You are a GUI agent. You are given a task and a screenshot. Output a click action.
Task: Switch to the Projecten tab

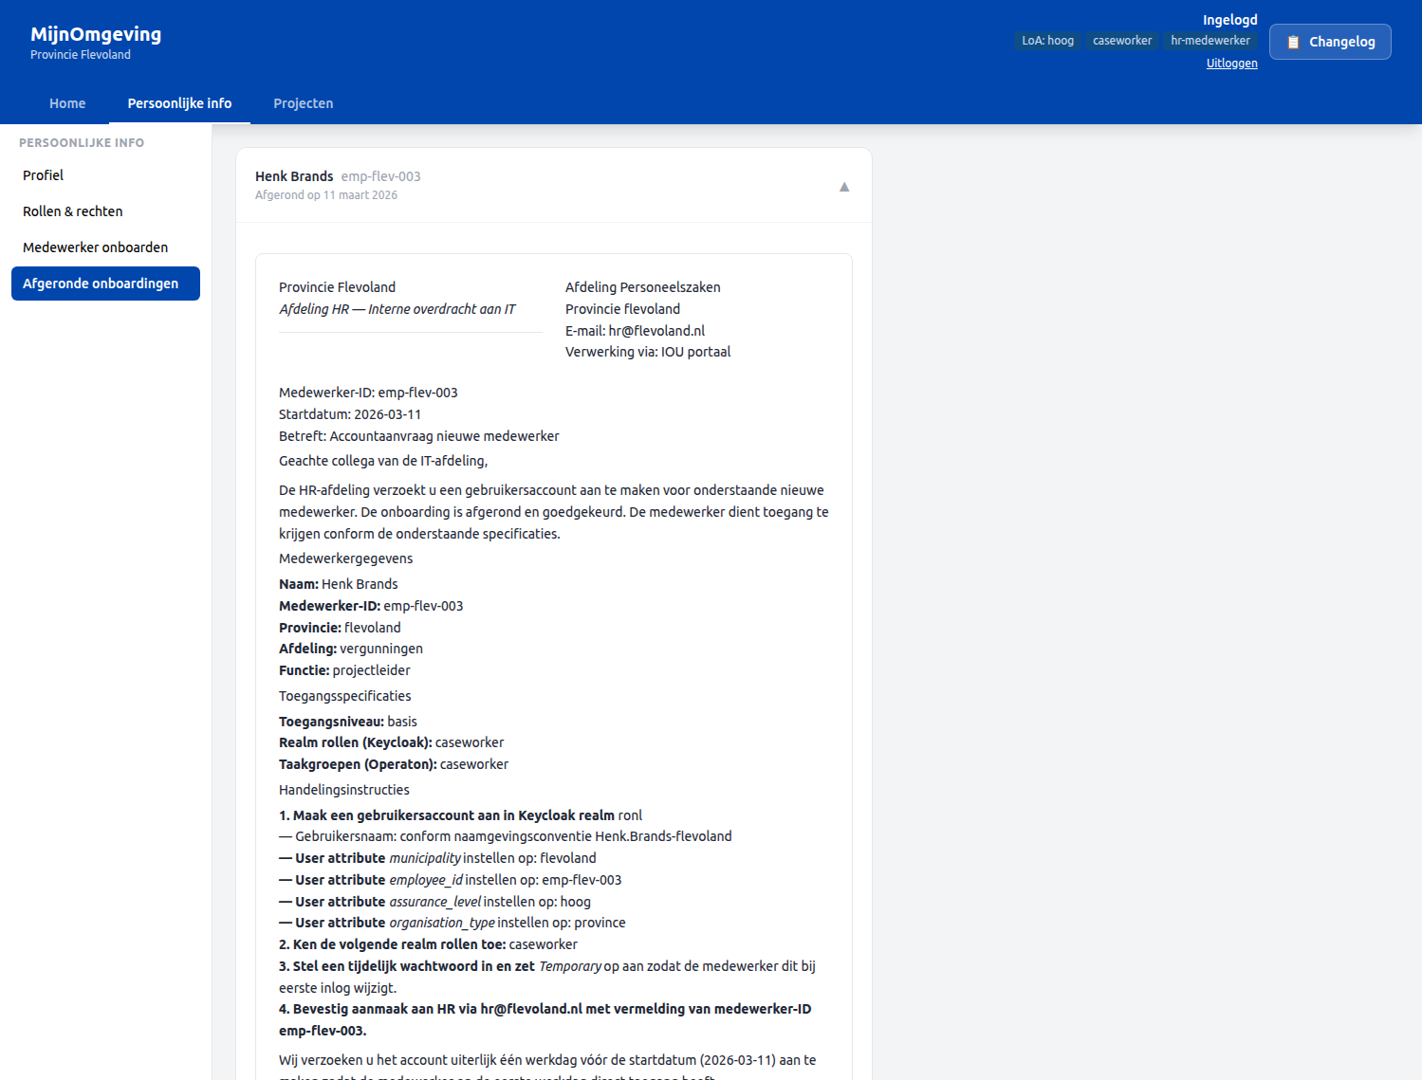[303, 103]
